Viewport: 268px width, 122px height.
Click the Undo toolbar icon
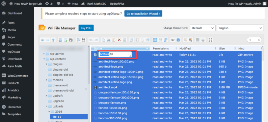tap(91, 40)
